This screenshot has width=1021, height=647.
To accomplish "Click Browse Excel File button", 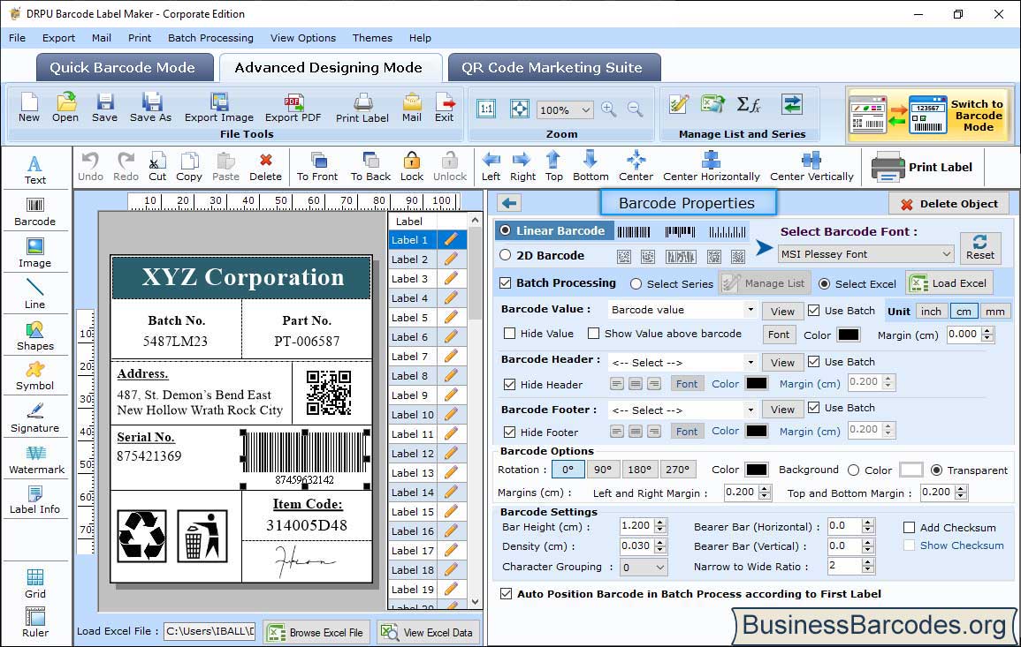I will point(316,632).
